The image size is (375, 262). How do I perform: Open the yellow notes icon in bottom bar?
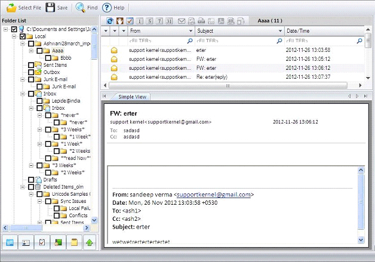(x=74, y=243)
